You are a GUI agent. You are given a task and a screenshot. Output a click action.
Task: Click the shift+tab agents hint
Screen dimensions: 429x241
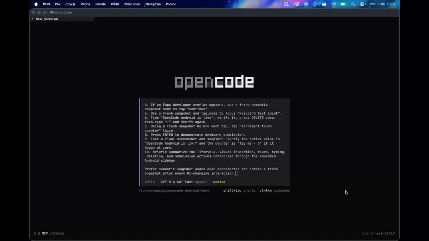239,191
